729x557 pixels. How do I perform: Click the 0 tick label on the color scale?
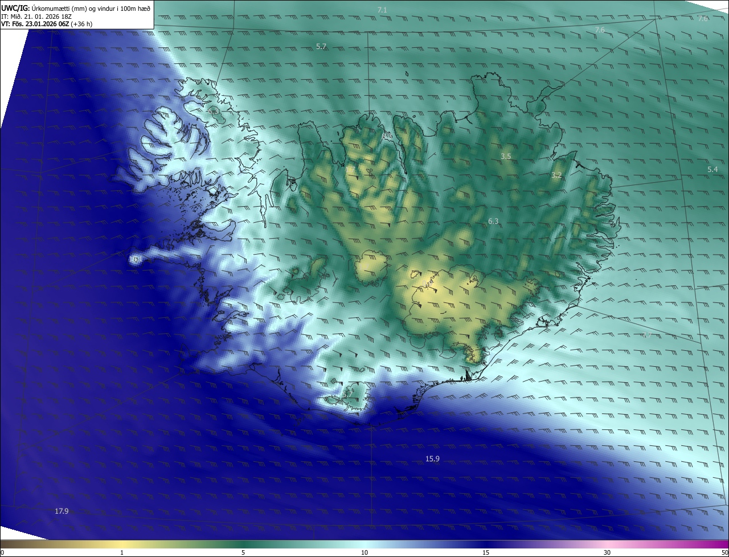point(2,552)
